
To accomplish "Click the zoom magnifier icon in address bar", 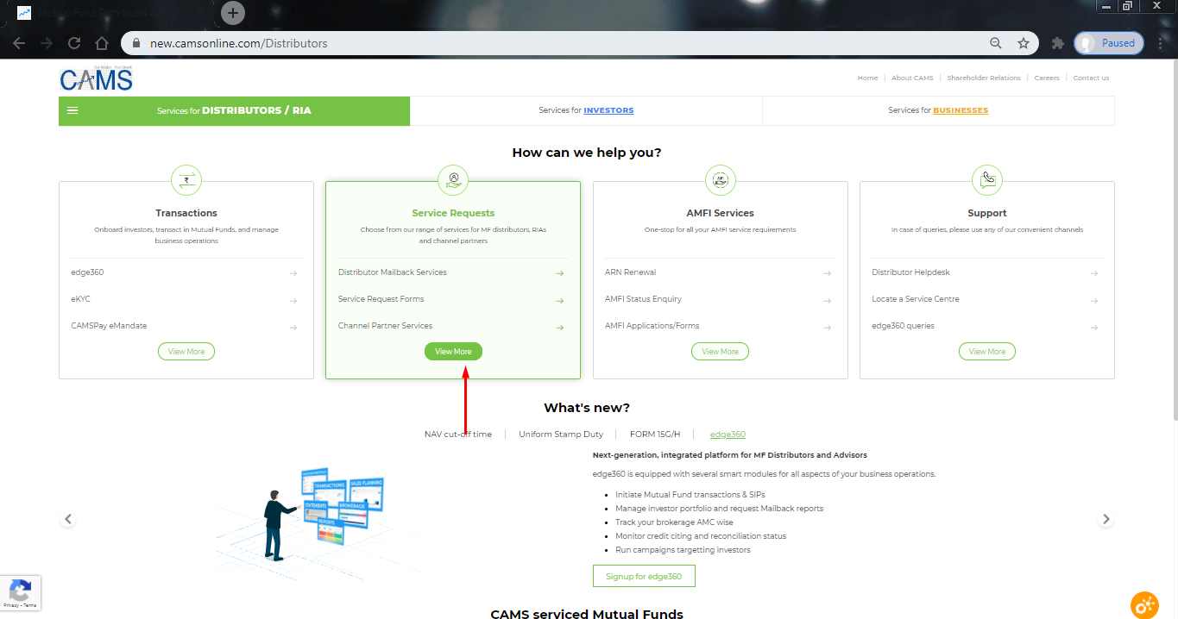I will click(x=996, y=43).
